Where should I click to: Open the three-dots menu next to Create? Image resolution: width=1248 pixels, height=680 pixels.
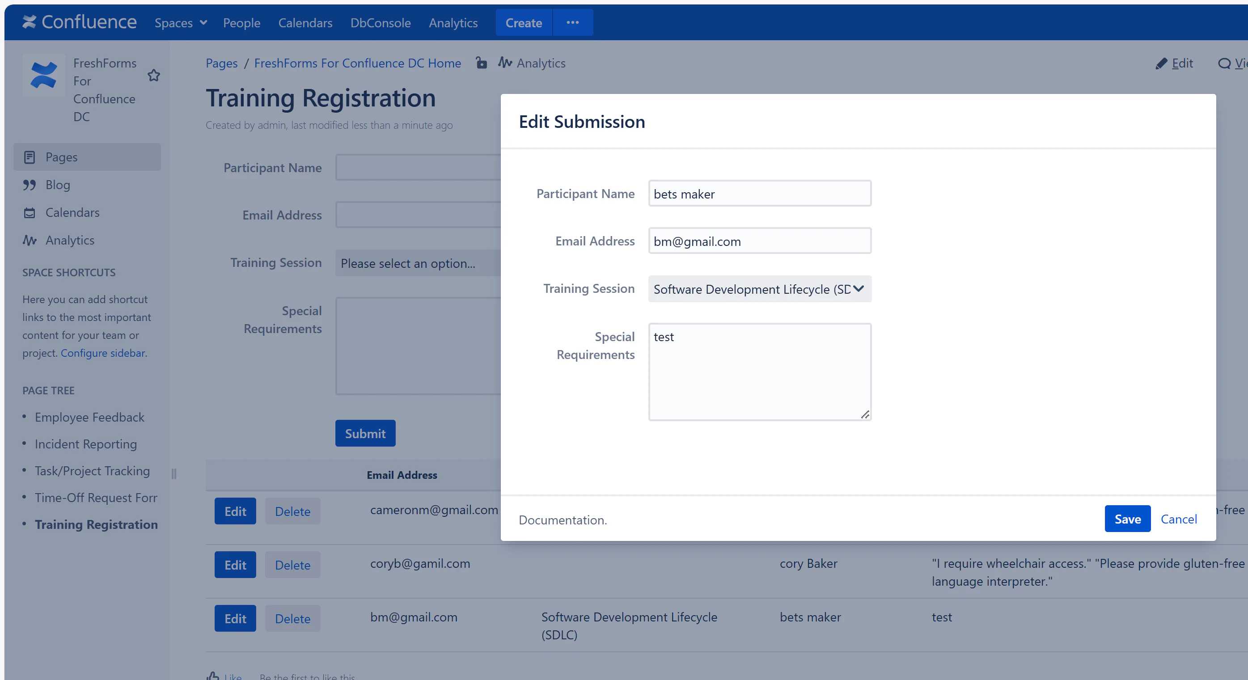pos(573,22)
